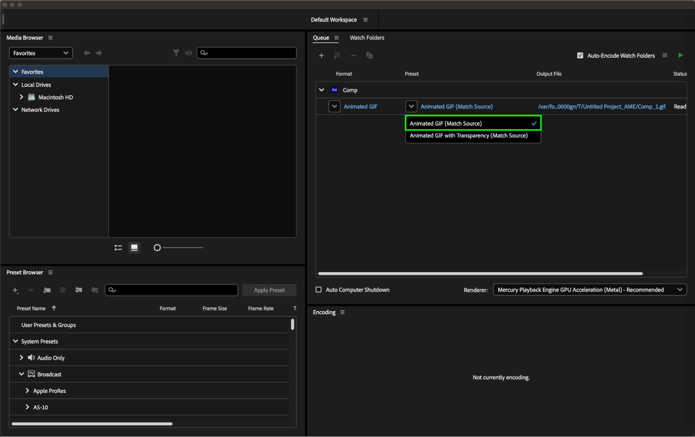Click the Duplicate icon in Queue toolbar
The image size is (695, 437).
coord(369,55)
